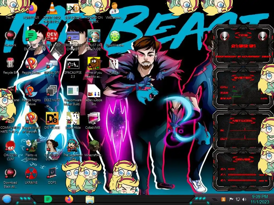Open the Firefox shortcut labeled FURRY FUX

pos(31,11)
